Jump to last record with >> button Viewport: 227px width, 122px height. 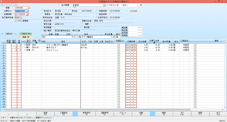(x=16, y=4)
